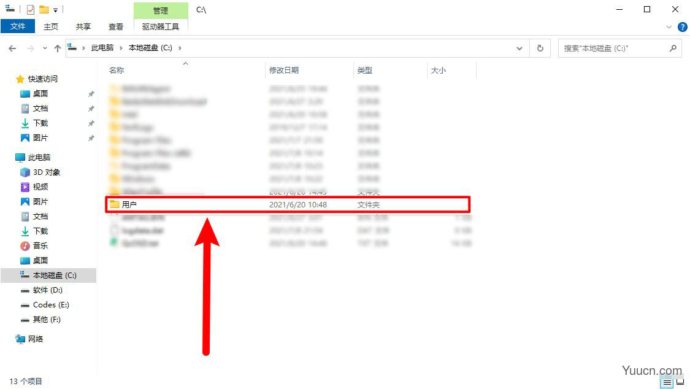690x389 pixels.
Task: Click the 音乐 note icon
Action: 25,245
